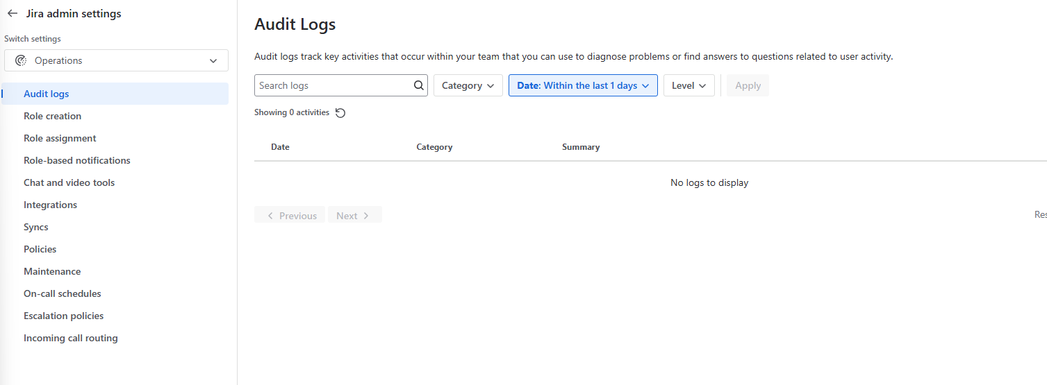
Task: Click the Summary column header
Action: (581, 147)
